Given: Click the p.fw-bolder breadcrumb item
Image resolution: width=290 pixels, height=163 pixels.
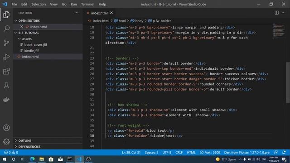Looking at the screenshot, I should click(x=159, y=21).
